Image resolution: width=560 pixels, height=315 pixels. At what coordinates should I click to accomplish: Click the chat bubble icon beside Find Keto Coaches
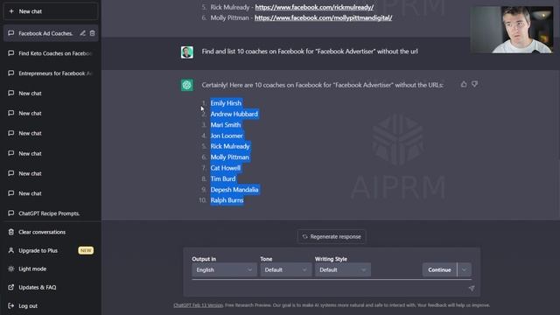tap(11, 53)
